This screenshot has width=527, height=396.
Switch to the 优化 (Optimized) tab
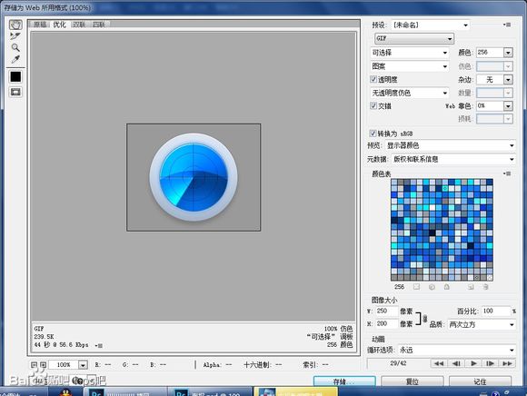tap(59, 25)
